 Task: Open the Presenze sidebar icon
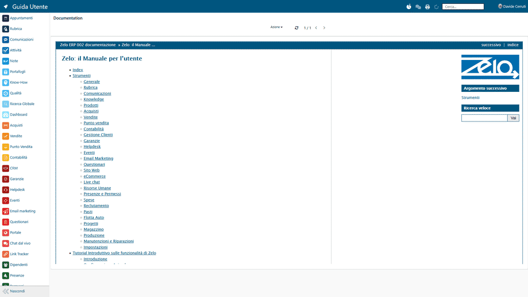click(5, 276)
